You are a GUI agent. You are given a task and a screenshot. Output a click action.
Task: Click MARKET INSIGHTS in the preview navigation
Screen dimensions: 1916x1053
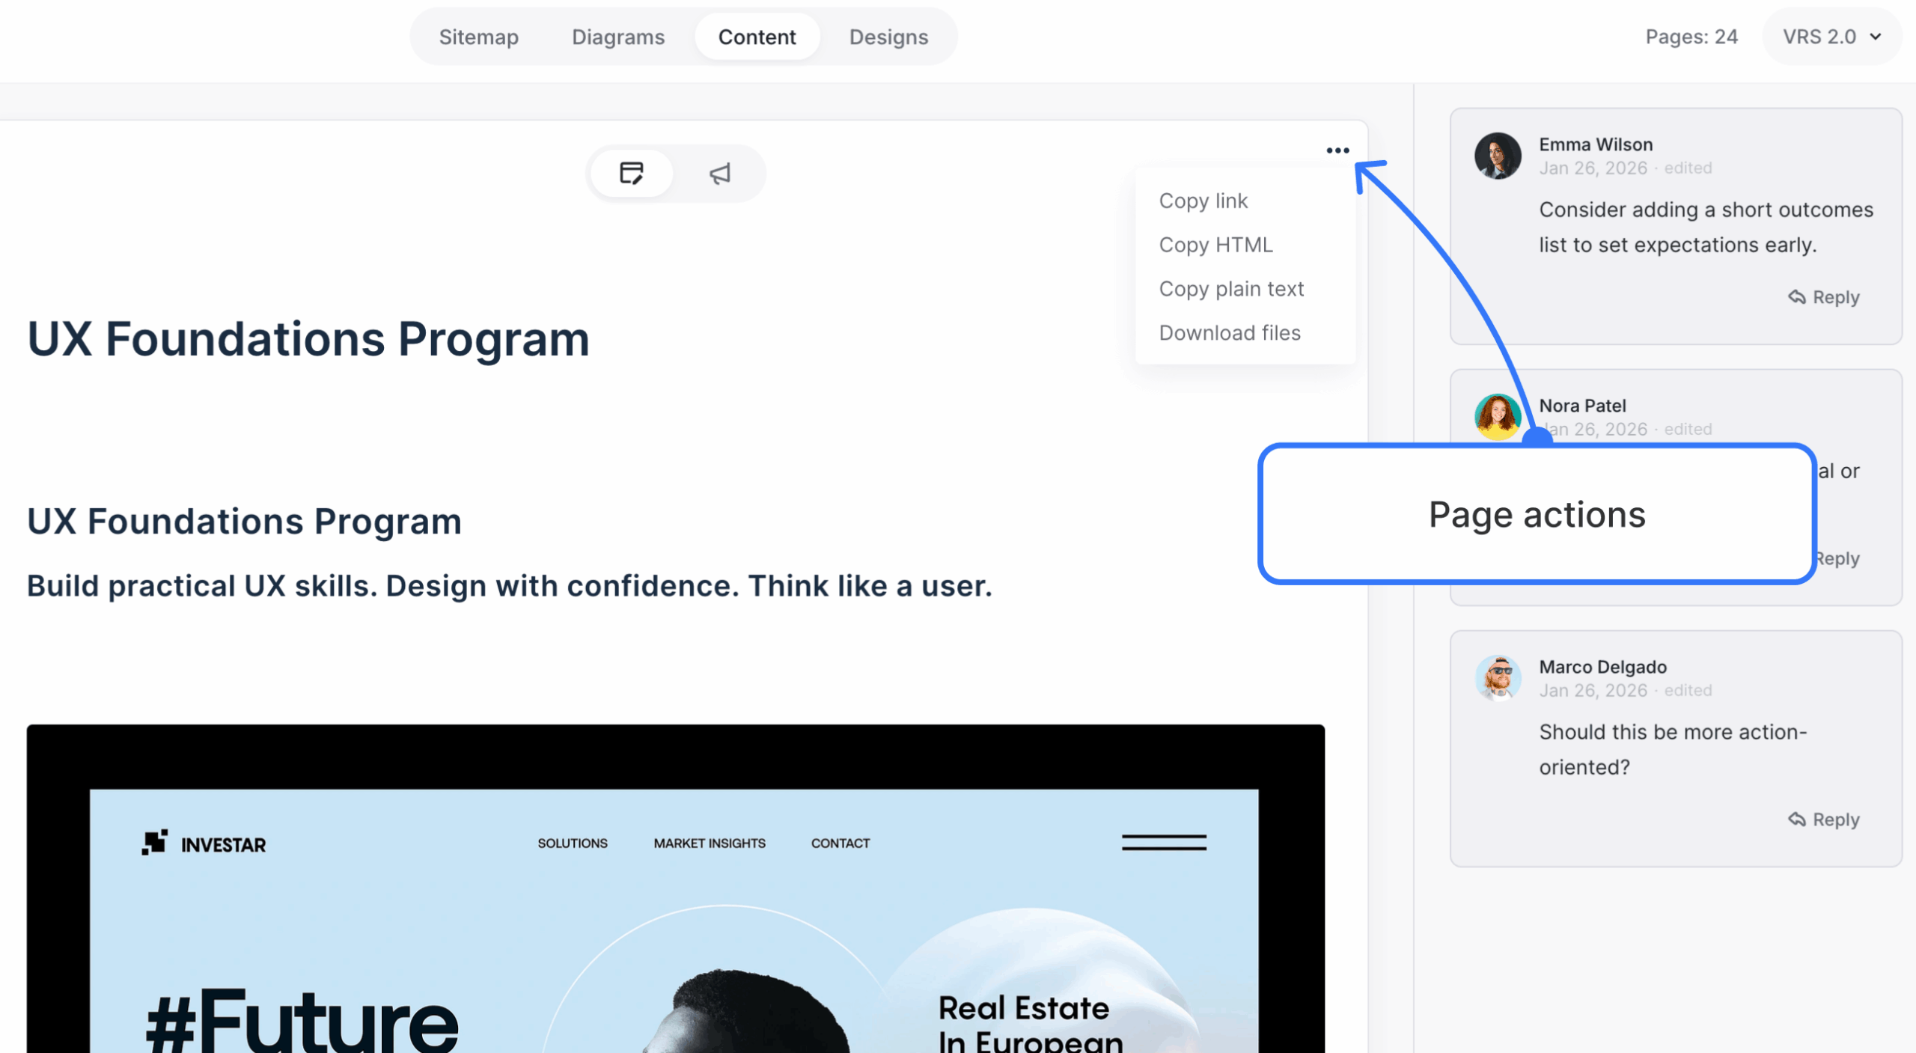[710, 843]
